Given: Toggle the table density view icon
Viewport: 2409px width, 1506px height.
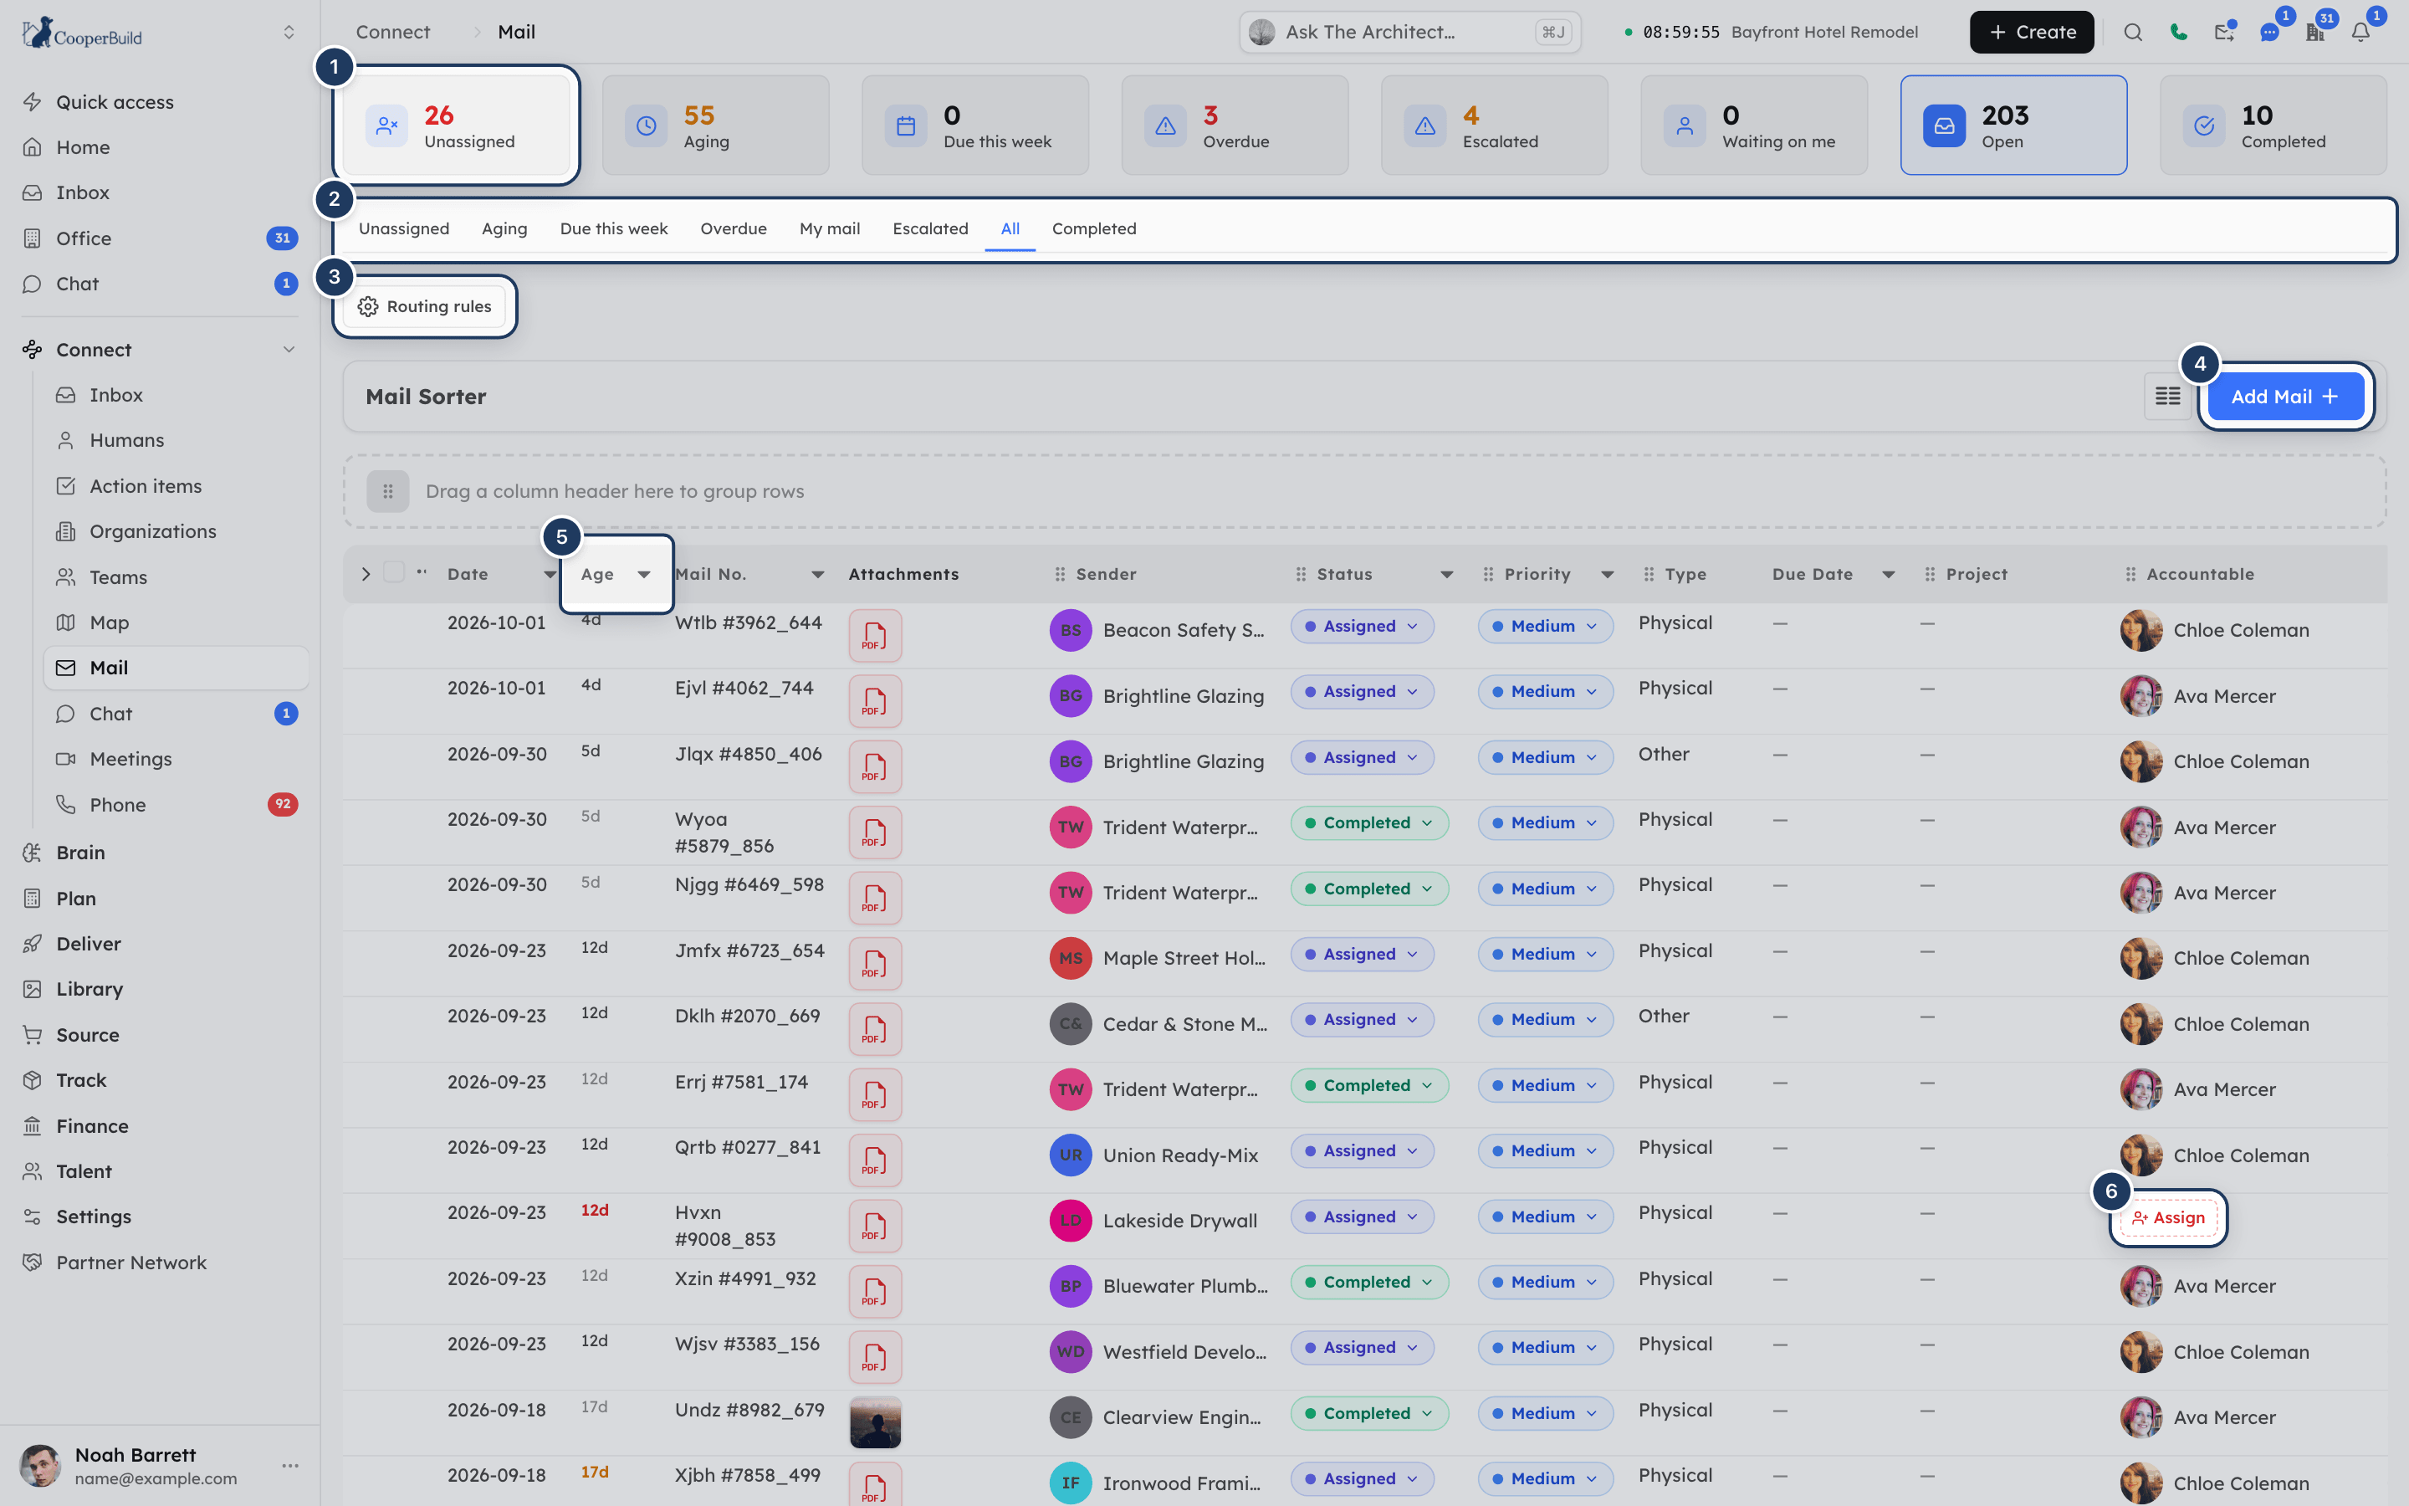Looking at the screenshot, I should [x=2167, y=397].
